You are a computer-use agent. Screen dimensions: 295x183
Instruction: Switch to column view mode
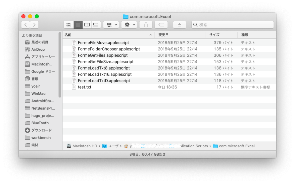point(87,25)
